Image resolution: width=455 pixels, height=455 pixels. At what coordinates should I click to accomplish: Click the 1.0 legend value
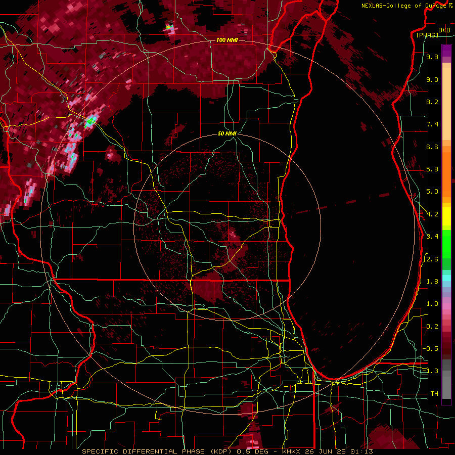pos(432,304)
